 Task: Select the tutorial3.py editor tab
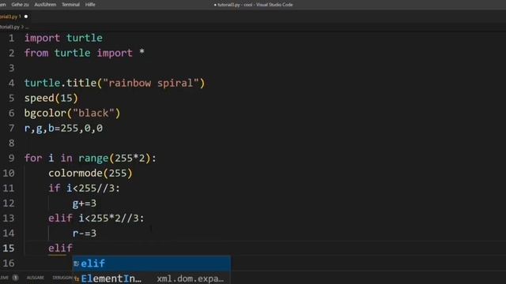[9, 17]
